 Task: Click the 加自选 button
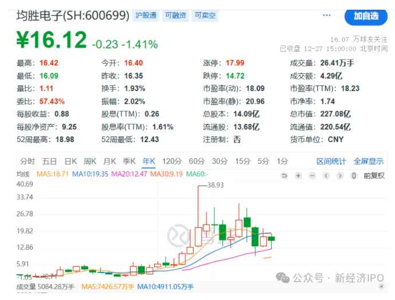[366, 16]
